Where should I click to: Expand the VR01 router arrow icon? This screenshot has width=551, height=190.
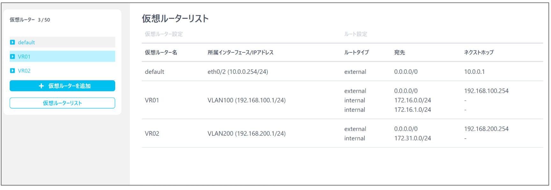coord(12,57)
